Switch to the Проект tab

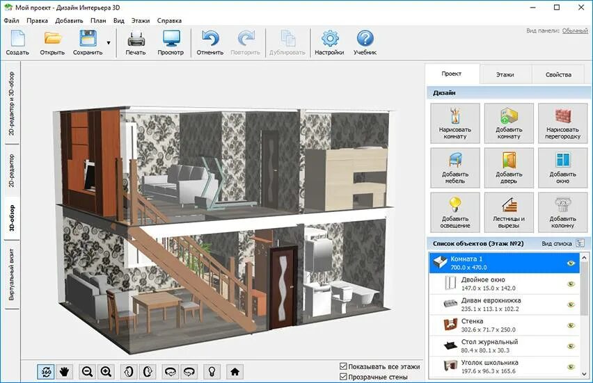point(452,74)
